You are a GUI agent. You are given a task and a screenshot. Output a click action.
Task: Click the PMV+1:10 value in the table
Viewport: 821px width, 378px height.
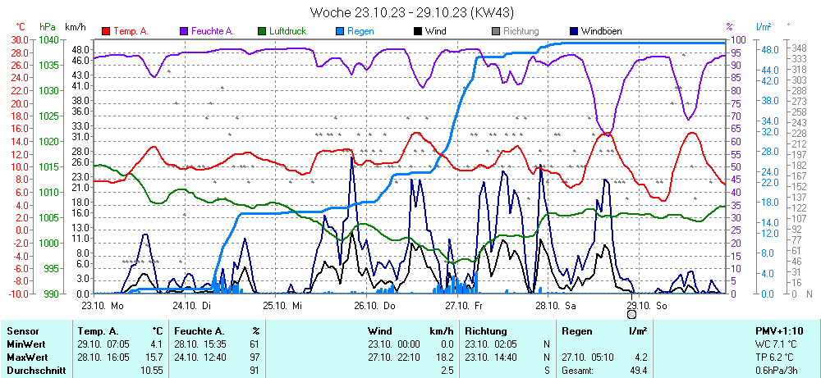[778, 330]
